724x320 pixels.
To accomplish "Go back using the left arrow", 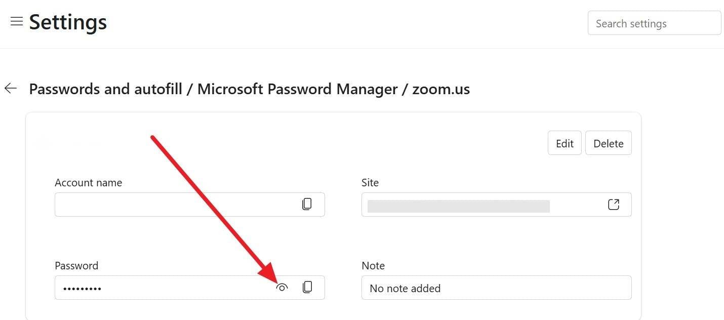I will (x=11, y=89).
